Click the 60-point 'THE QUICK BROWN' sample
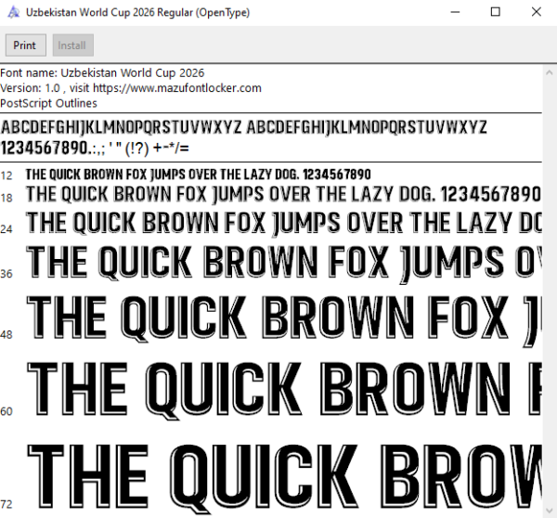 coord(283,390)
